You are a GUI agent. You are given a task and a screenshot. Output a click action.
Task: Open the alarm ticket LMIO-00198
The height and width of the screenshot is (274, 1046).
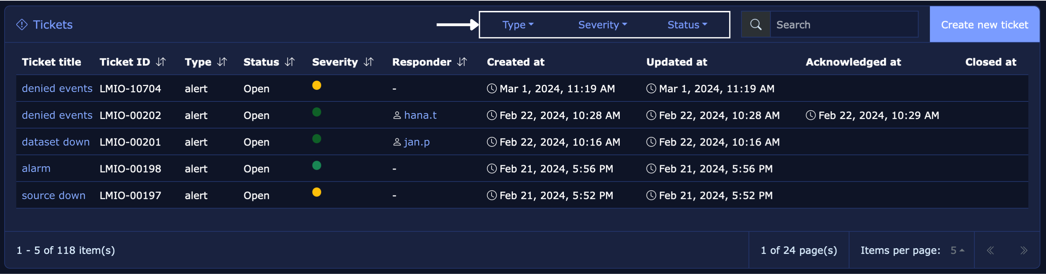coord(36,169)
